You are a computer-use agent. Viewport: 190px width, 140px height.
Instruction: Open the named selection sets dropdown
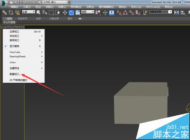(x=160, y=12)
